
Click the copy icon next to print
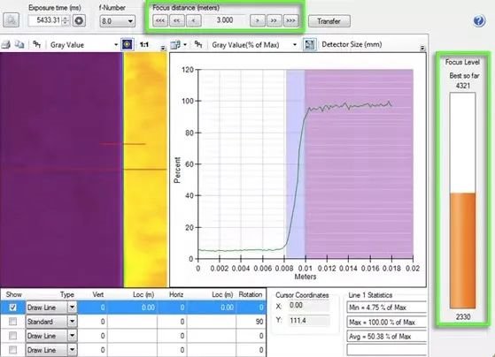pyautogui.click(x=19, y=45)
